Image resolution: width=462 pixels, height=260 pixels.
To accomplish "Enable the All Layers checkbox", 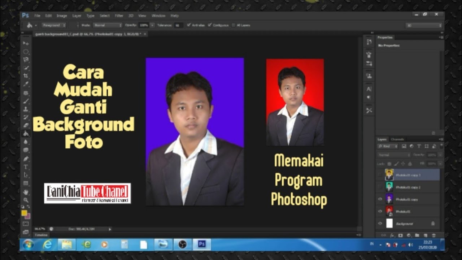I will 234,25.
